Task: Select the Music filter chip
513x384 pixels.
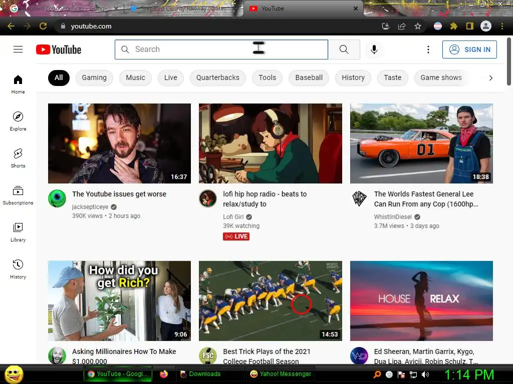Action: tap(135, 77)
